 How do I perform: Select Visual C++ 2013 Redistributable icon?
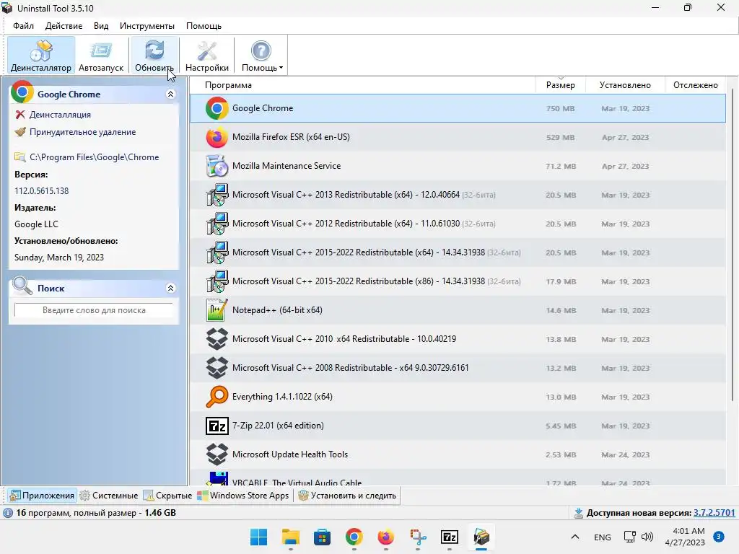(217, 195)
